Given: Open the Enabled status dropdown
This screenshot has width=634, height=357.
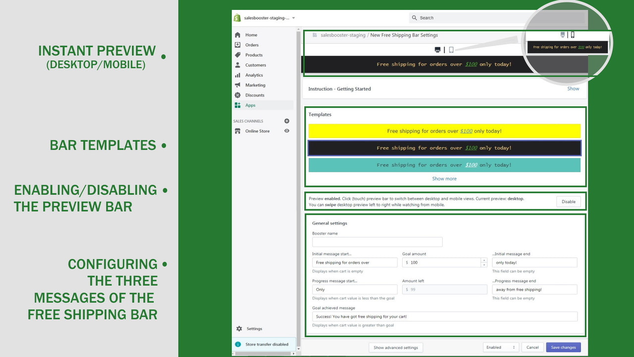Looking at the screenshot, I should pyautogui.click(x=500, y=347).
